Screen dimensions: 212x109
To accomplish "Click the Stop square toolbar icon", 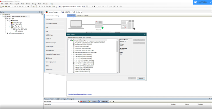I will pyautogui.click(x=92, y=7).
